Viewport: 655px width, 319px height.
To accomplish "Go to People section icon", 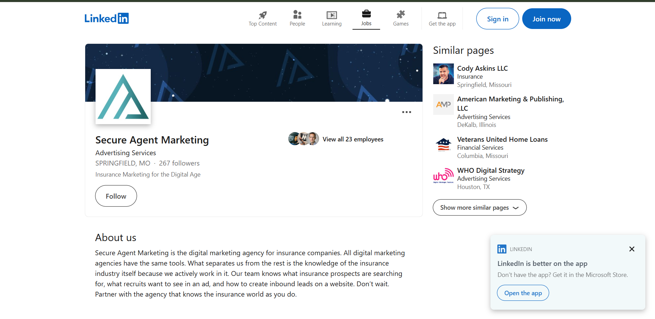I will tap(297, 14).
